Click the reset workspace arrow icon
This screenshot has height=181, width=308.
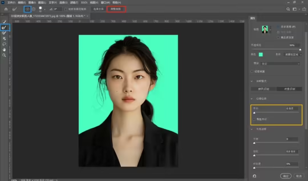click(254, 176)
